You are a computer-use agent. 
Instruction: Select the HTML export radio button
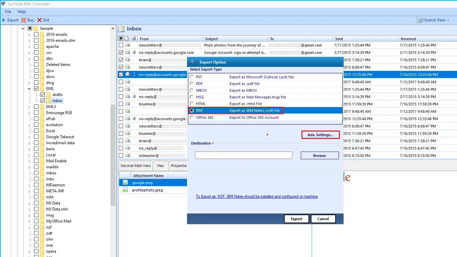click(x=192, y=104)
